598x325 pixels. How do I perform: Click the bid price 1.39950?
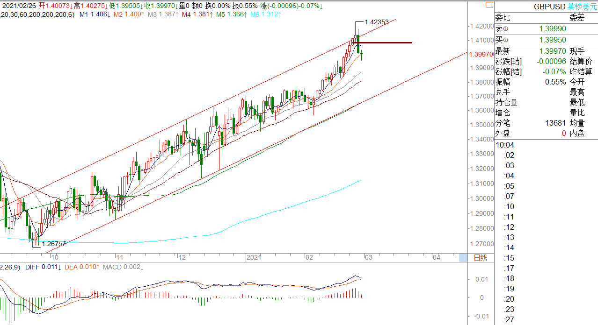pos(553,41)
